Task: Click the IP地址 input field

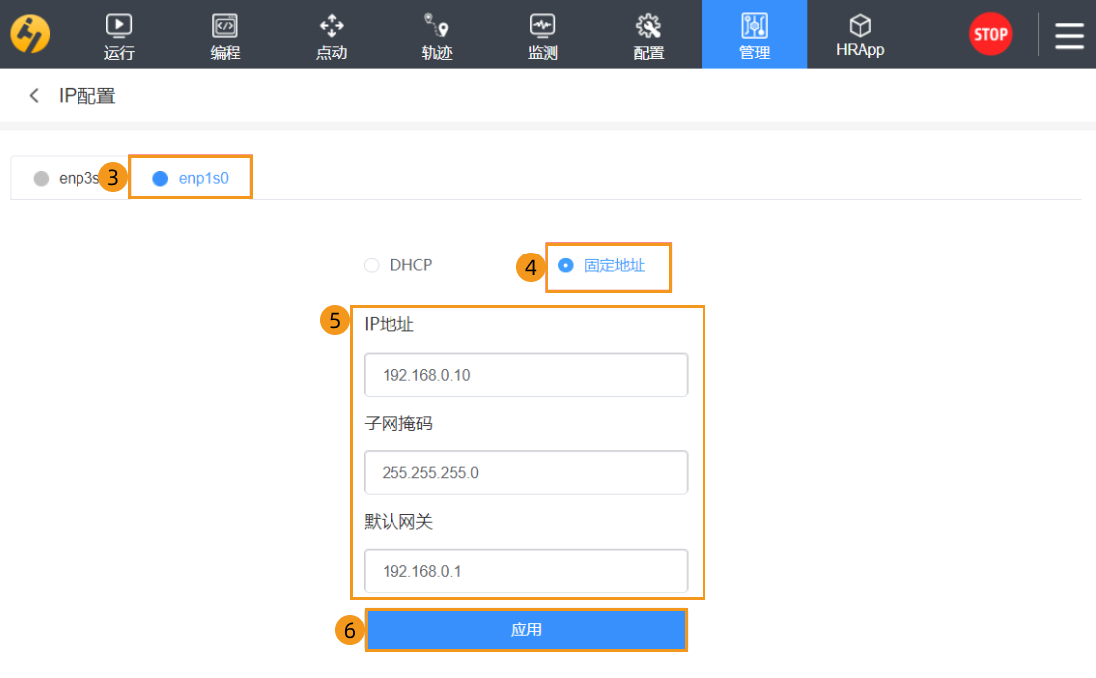Action: (x=526, y=375)
